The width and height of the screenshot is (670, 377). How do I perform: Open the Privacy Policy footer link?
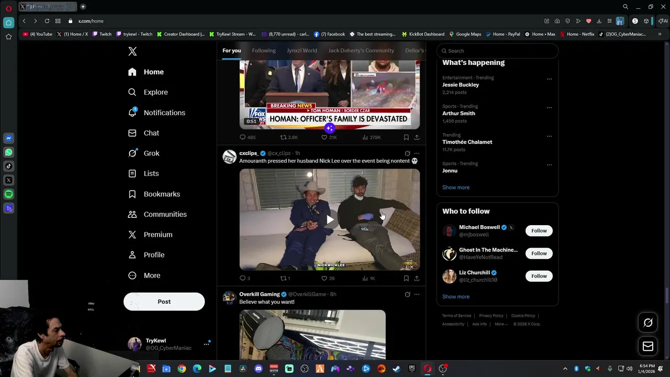tap(491, 316)
